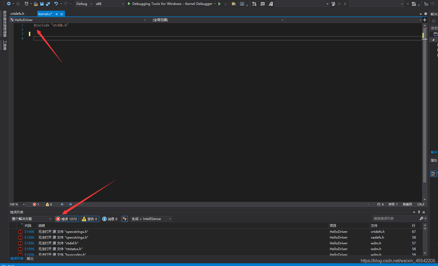Click the properties categorized-view icon on right panel
438x266 pixels.
coord(433,174)
